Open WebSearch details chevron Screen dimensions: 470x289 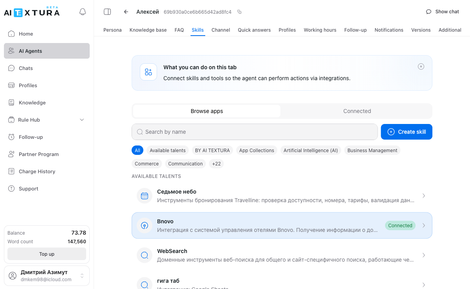pyautogui.click(x=424, y=255)
